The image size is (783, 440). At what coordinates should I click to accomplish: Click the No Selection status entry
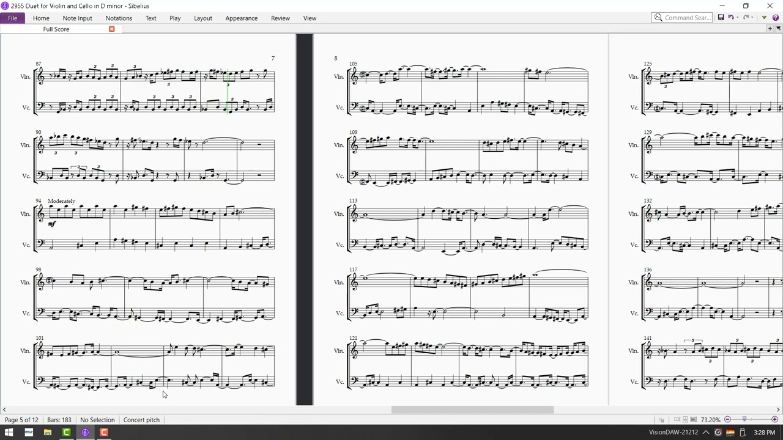(x=97, y=420)
